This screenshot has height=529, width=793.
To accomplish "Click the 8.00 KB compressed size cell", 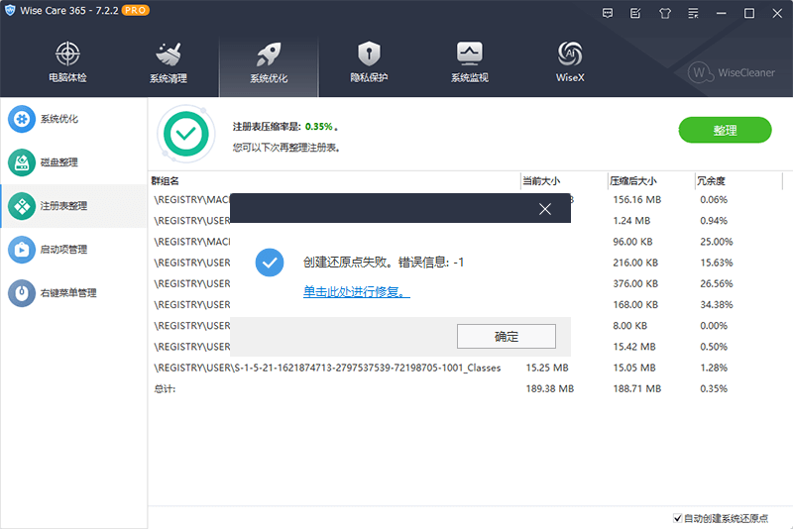I will (629, 326).
